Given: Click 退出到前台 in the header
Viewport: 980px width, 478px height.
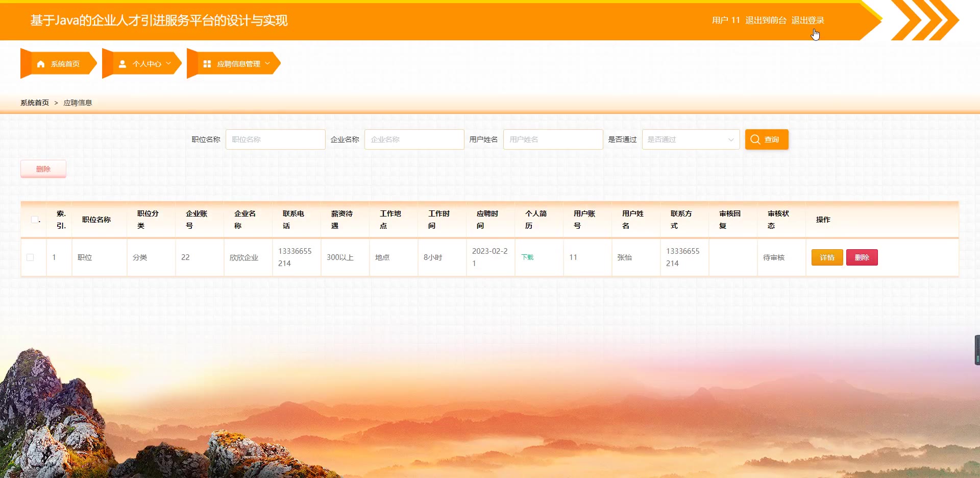Looking at the screenshot, I should coord(766,20).
